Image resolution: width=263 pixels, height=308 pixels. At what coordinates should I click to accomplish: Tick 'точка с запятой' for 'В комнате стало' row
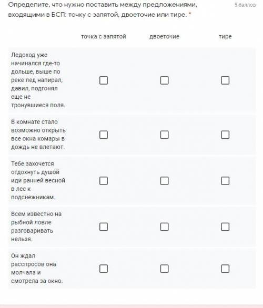104,135
